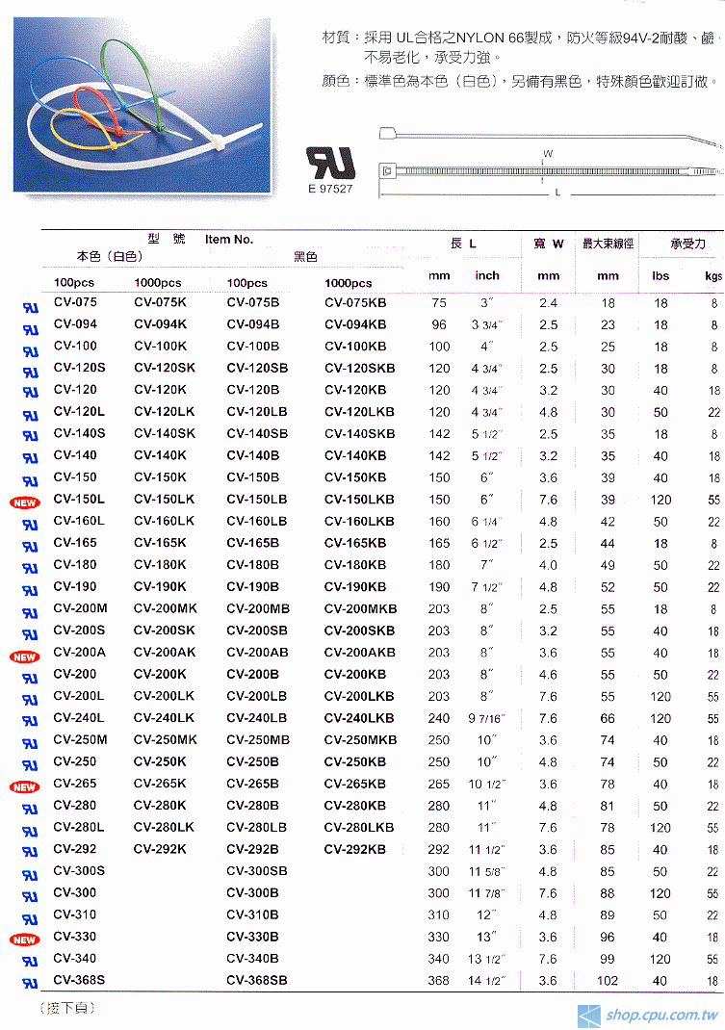725x1030 pixels.
Task: Click the UL mark next to CV-120L
Action: [29, 416]
